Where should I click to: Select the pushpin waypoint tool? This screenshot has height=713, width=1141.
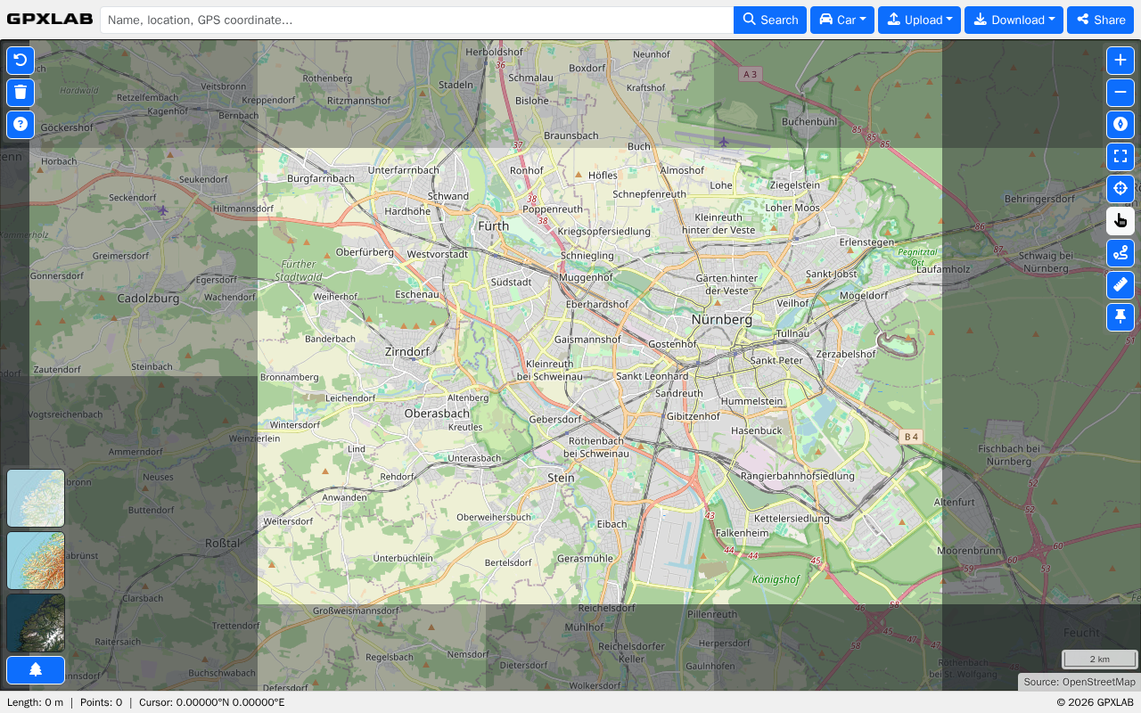pyautogui.click(x=1120, y=317)
